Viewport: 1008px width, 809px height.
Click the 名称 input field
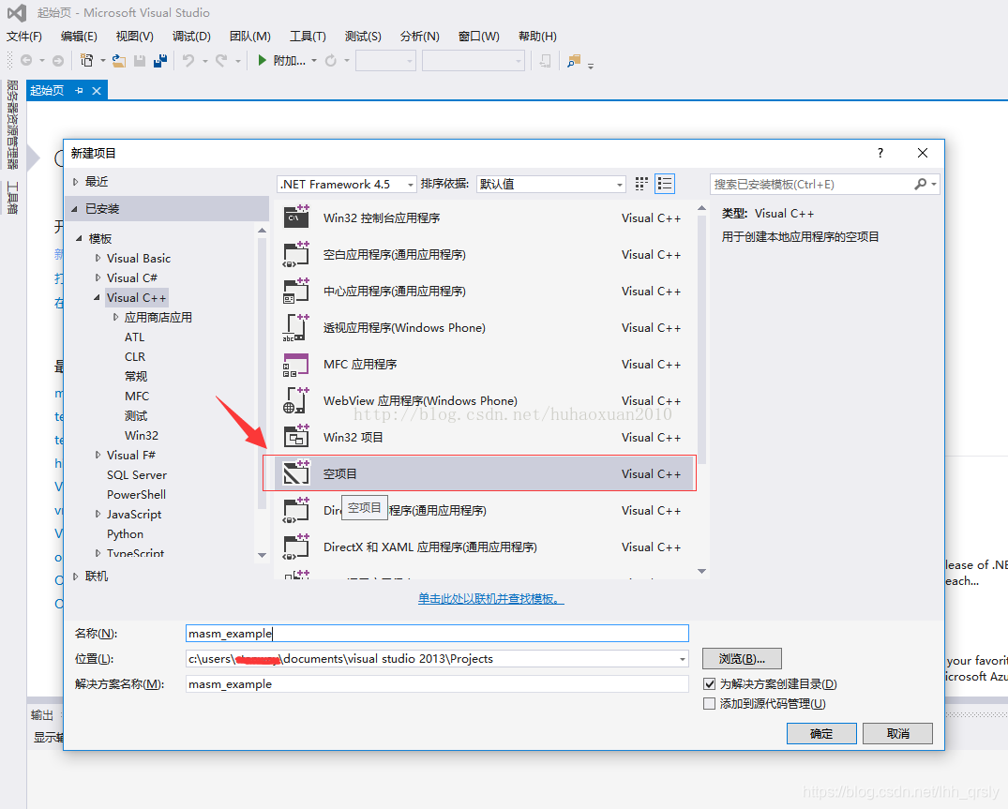coord(437,634)
